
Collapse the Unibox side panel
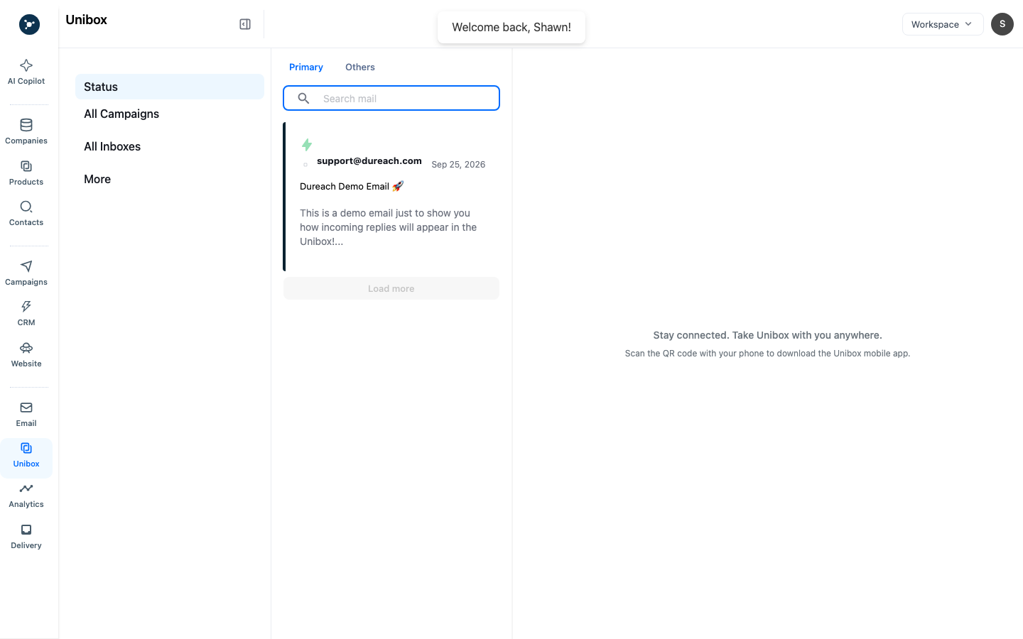[245, 24]
